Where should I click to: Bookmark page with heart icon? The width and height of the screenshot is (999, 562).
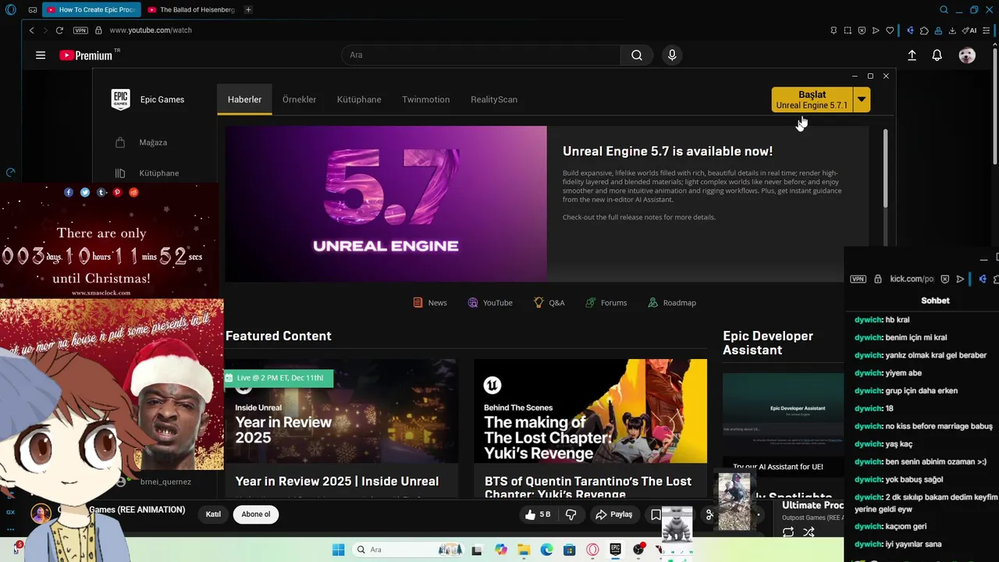point(890,30)
